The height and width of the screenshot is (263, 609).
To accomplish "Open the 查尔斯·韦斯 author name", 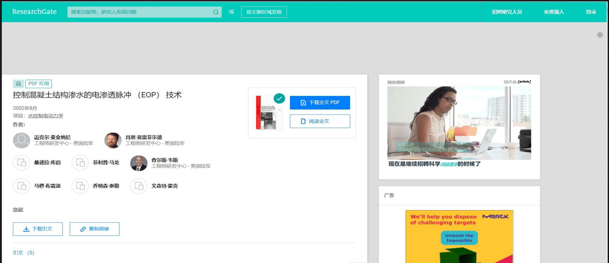I will pyautogui.click(x=165, y=160).
